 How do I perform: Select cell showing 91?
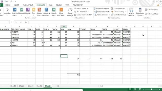pos(118,59)
